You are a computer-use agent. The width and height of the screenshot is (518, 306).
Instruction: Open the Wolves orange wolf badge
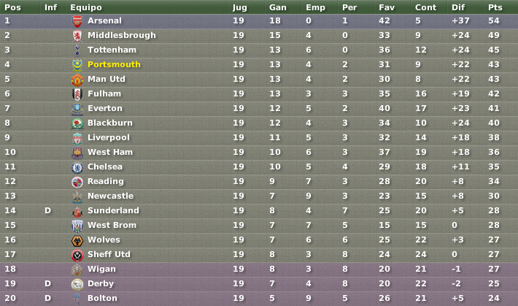point(77,240)
